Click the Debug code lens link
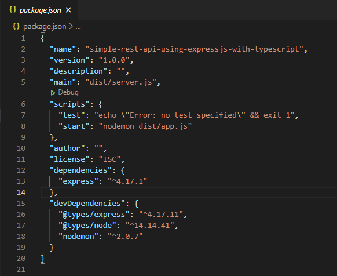Image resolution: width=337 pixels, height=276 pixels. pos(68,92)
